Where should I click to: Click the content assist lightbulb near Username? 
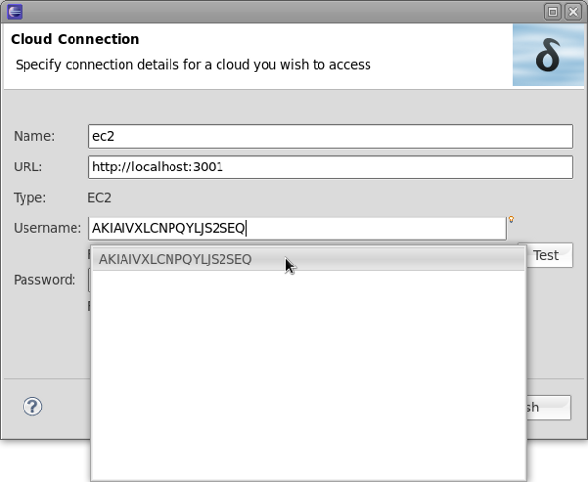click(511, 219)
